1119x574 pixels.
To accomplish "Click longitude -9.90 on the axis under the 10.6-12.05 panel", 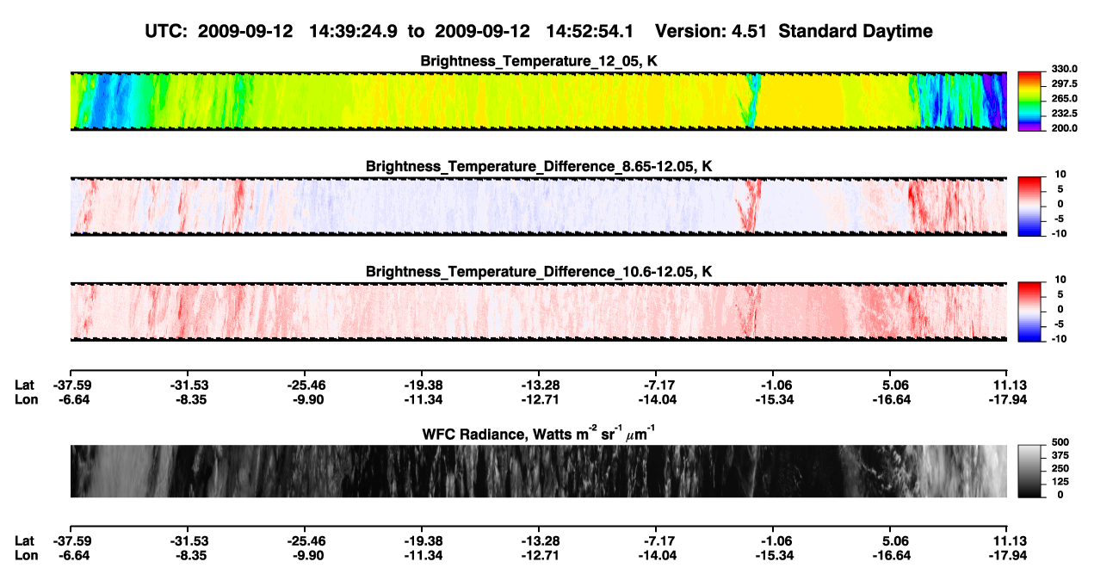I will pyautogui.click(x=307, y=399).
